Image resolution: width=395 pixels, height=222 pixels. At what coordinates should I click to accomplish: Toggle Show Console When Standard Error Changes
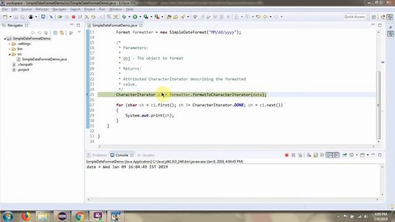pos(336,155)
